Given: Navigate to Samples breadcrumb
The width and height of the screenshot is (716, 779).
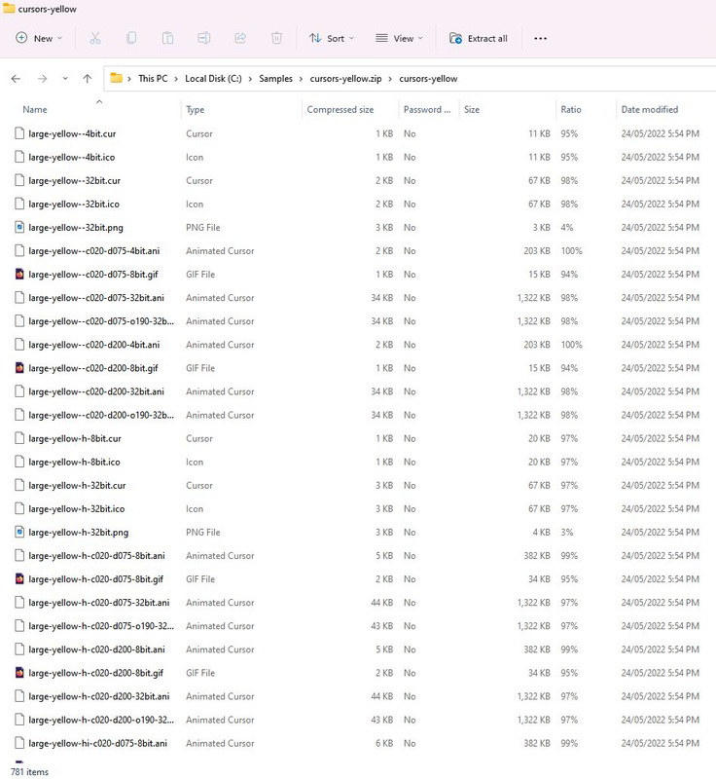Looking at the screenshot, I should coord(275,79).
